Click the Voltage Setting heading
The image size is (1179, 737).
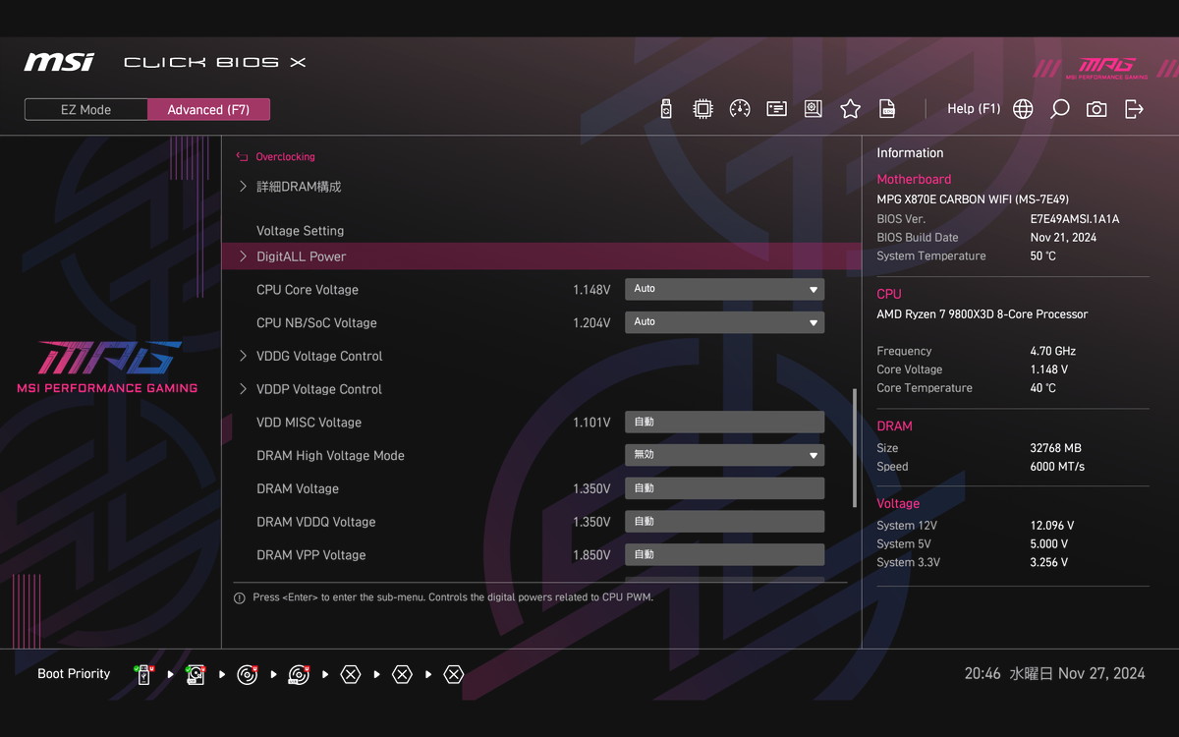coord(300,231)
